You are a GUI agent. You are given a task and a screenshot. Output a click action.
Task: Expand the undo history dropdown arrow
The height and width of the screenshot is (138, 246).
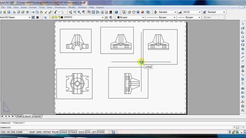pyautogui.click(x=59, y=12)
